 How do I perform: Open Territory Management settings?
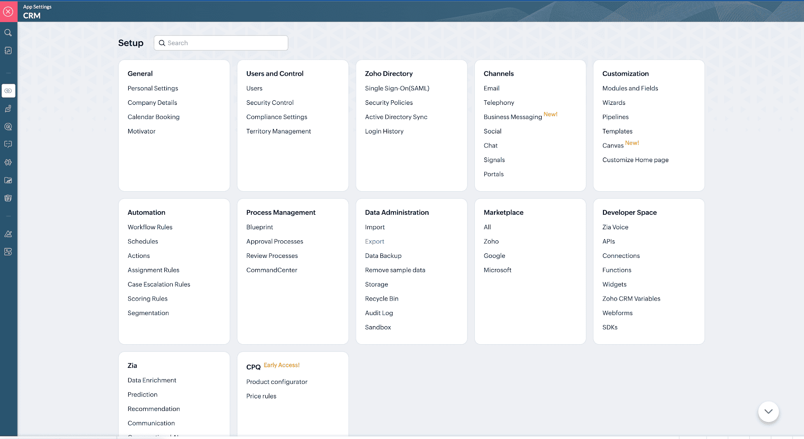point(278,131)
